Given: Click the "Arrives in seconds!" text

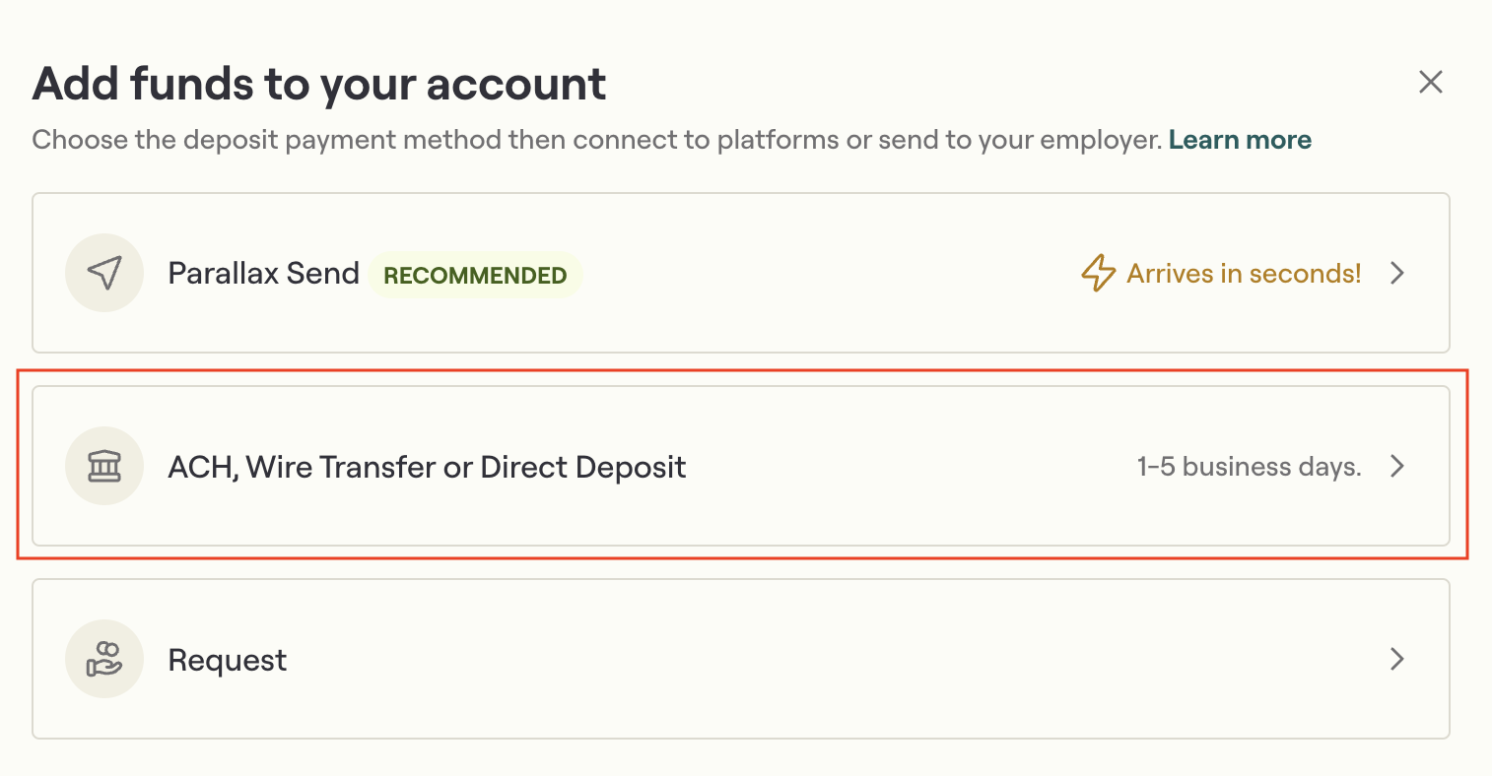Looking at the screenshot, I should tap(1244, 273).
